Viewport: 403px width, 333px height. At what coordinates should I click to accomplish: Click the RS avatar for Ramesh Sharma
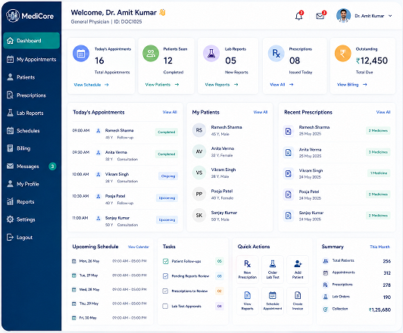coord(199,130)
